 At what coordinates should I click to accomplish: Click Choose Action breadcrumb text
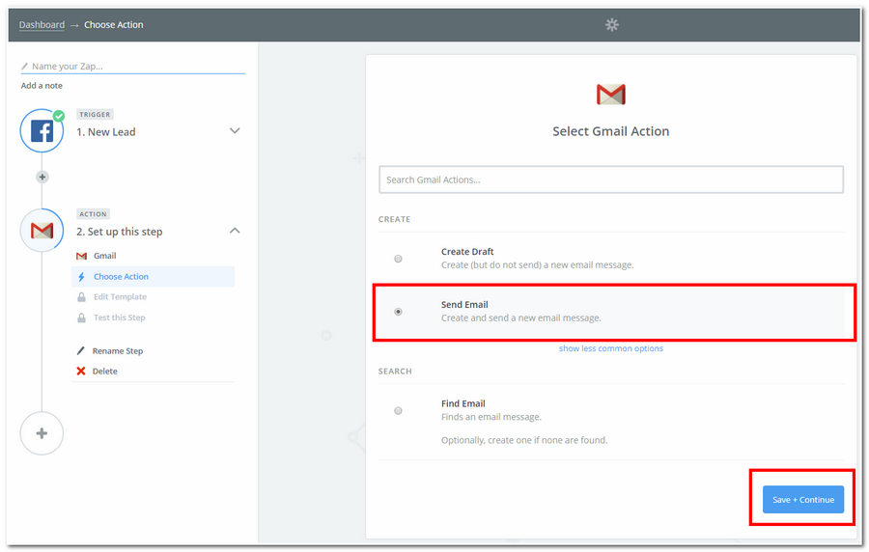click(114, 25)
